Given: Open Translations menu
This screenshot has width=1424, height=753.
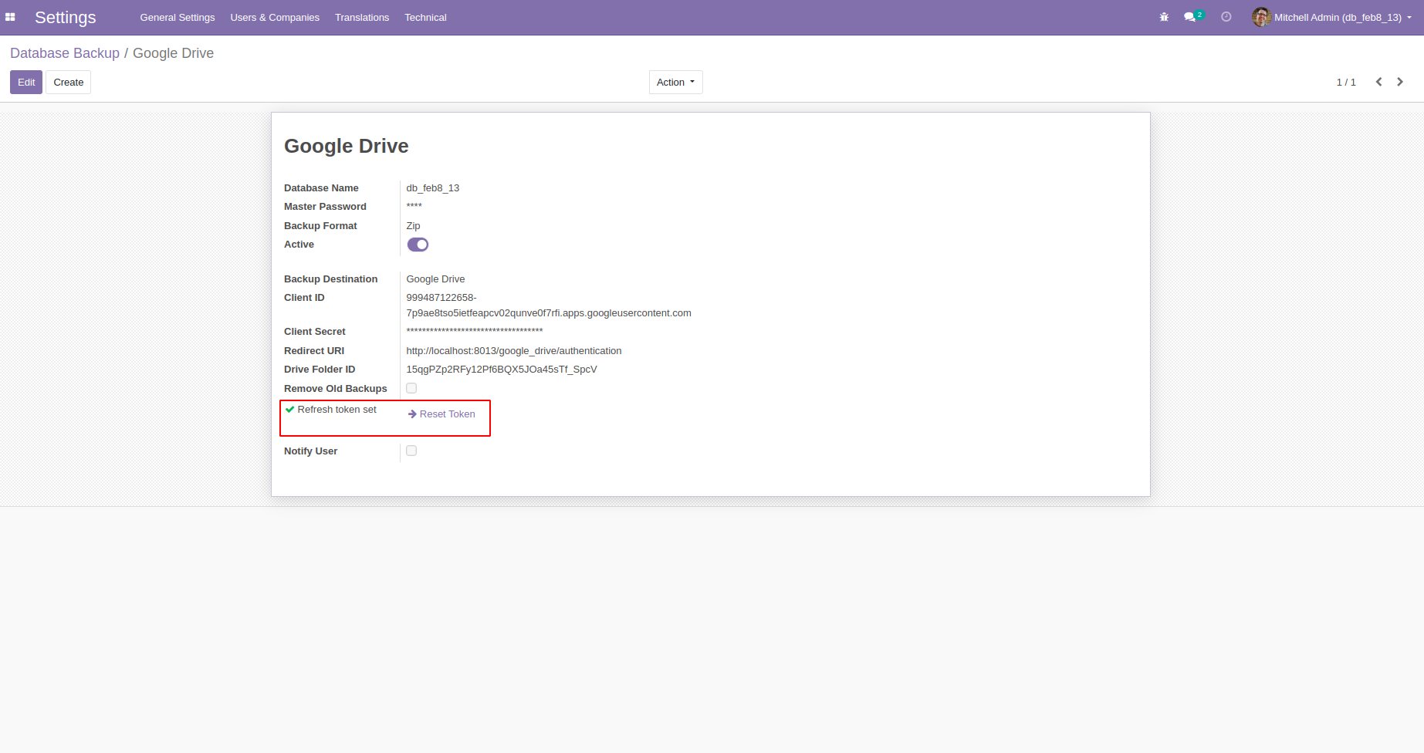Looking at the screenshot, I should [362, 17].
